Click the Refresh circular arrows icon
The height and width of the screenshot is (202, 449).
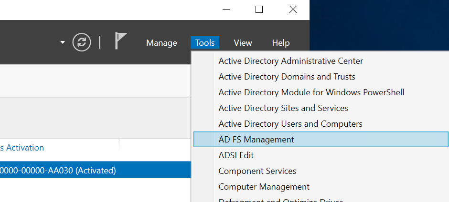82,42
